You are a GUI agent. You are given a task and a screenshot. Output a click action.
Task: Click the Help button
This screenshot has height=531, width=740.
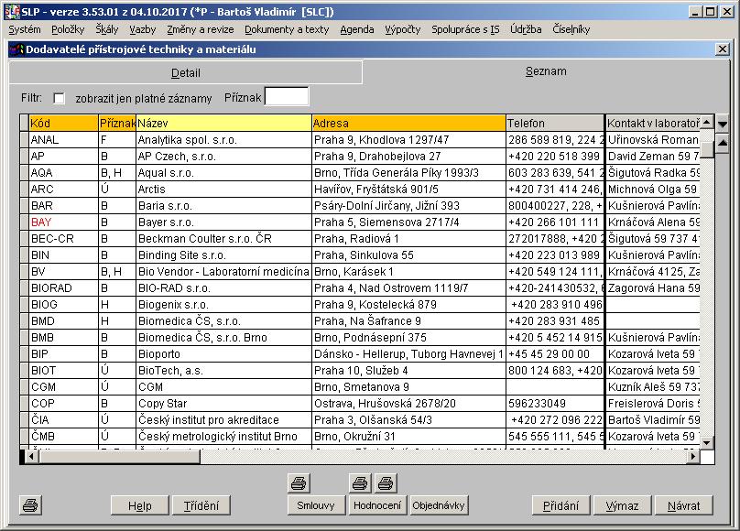pyautogui.click(x=140, y=505)
